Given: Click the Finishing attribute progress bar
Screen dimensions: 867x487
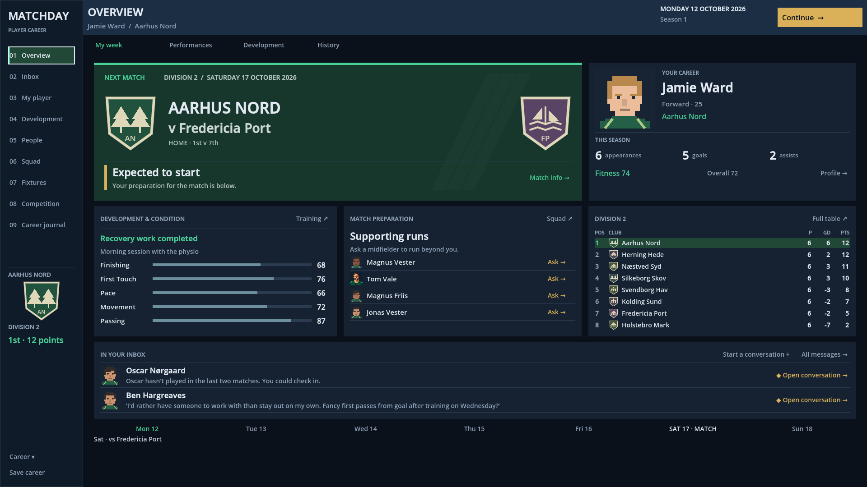Looking at the screenshot, I should (x=232, y=265).
